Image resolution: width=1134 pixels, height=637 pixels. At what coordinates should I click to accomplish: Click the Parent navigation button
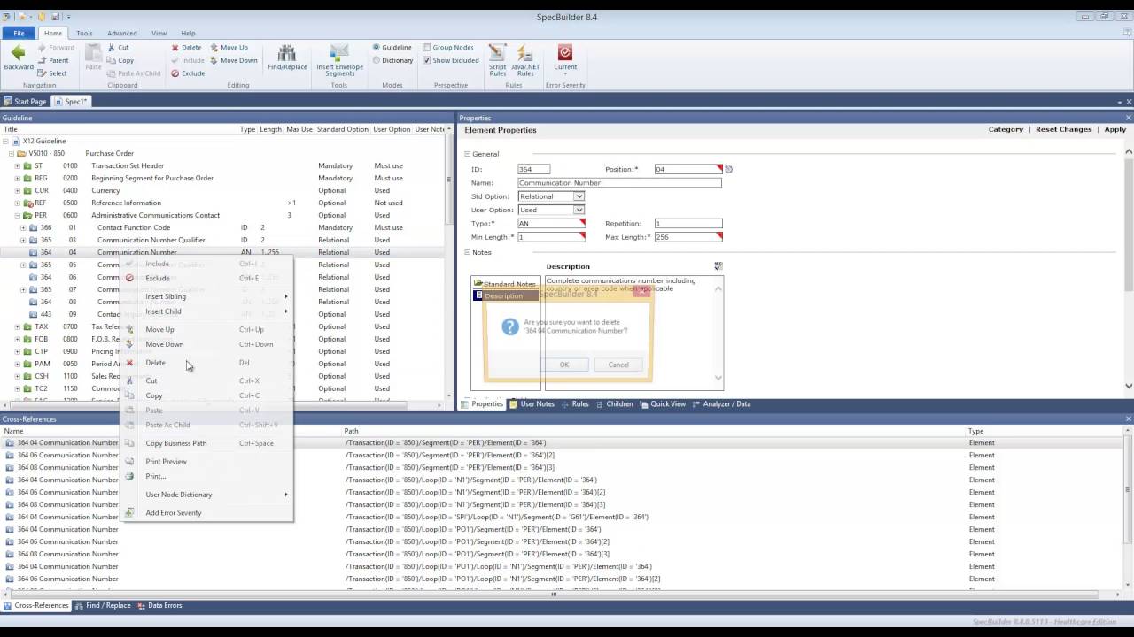tap(53, 60)
